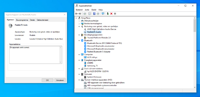Select AMD High Definition Audio Device
200x97 pixels.
(102, 29)
